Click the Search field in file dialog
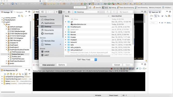 (125, 12)
